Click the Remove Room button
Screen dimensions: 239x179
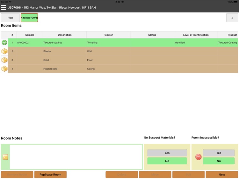click(17, 175)
